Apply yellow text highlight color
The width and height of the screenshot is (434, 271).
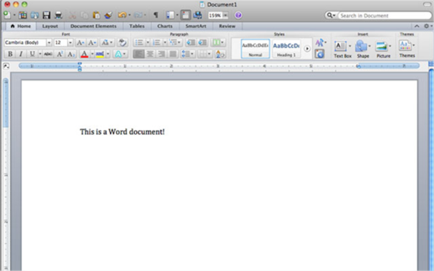[100, 54]
